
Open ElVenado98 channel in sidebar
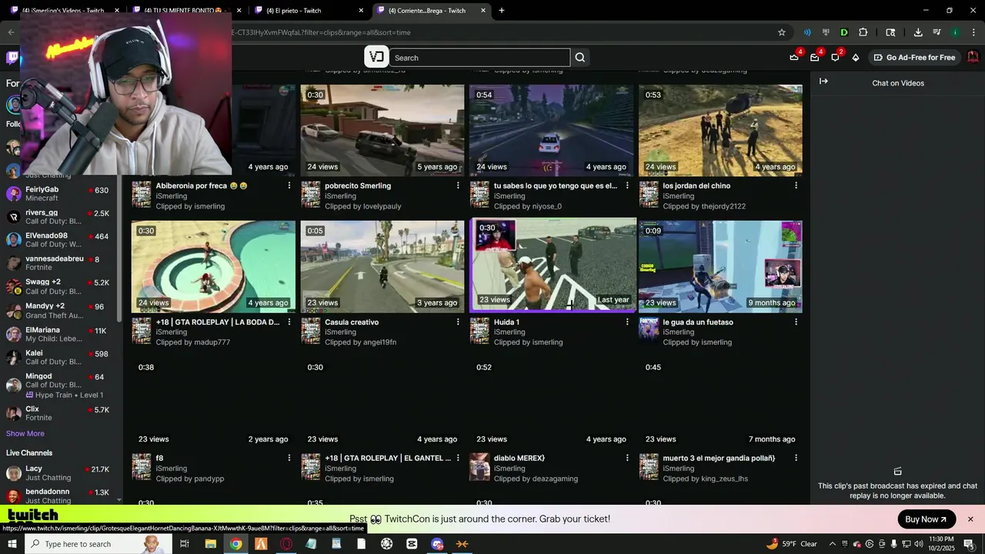click(60, 240)
